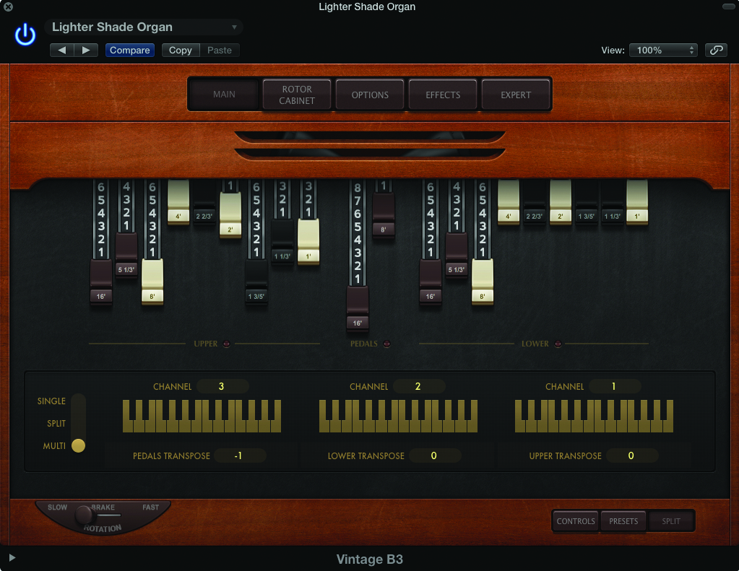Click the Rotation speed knob
The width and height of the screenshot is (739, 571).
tap(84, 514)
